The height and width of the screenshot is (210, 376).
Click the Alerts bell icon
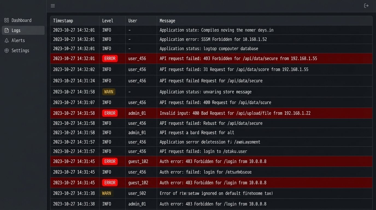[7, 40]
